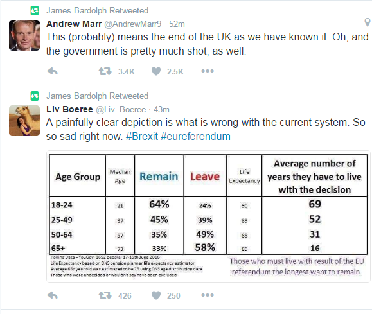Open the #eureferendum hashtag
Viewport: 372px width, 314px height.
tap(195, 137)
